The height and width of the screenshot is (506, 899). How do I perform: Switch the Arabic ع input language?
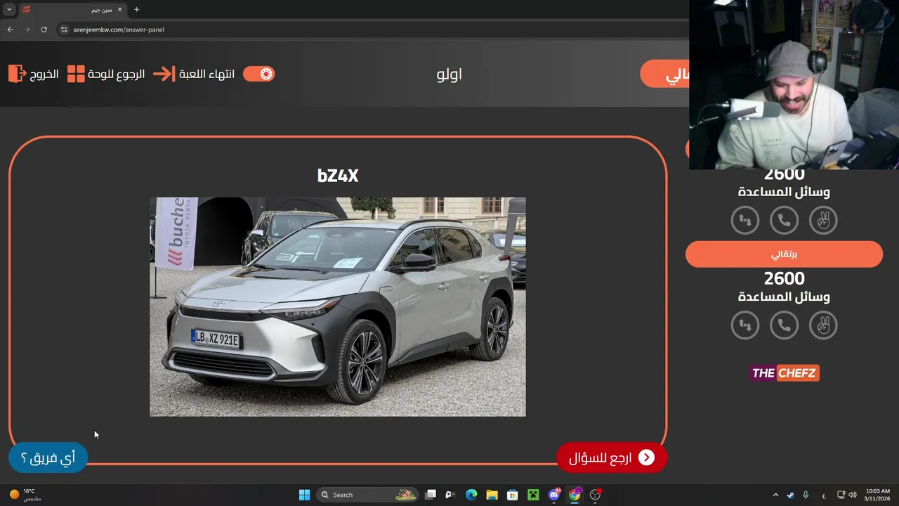point(823,495)
